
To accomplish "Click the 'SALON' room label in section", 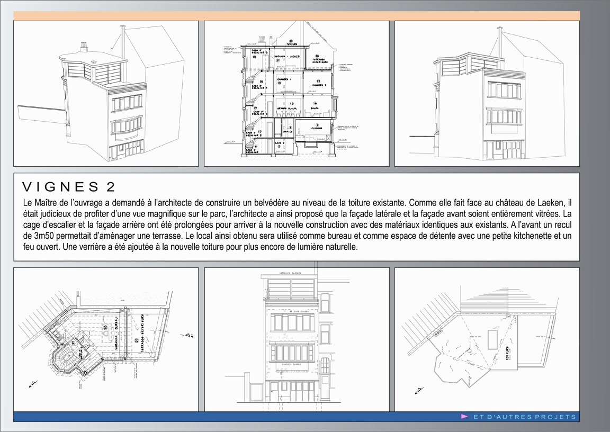I will (315, 108).
